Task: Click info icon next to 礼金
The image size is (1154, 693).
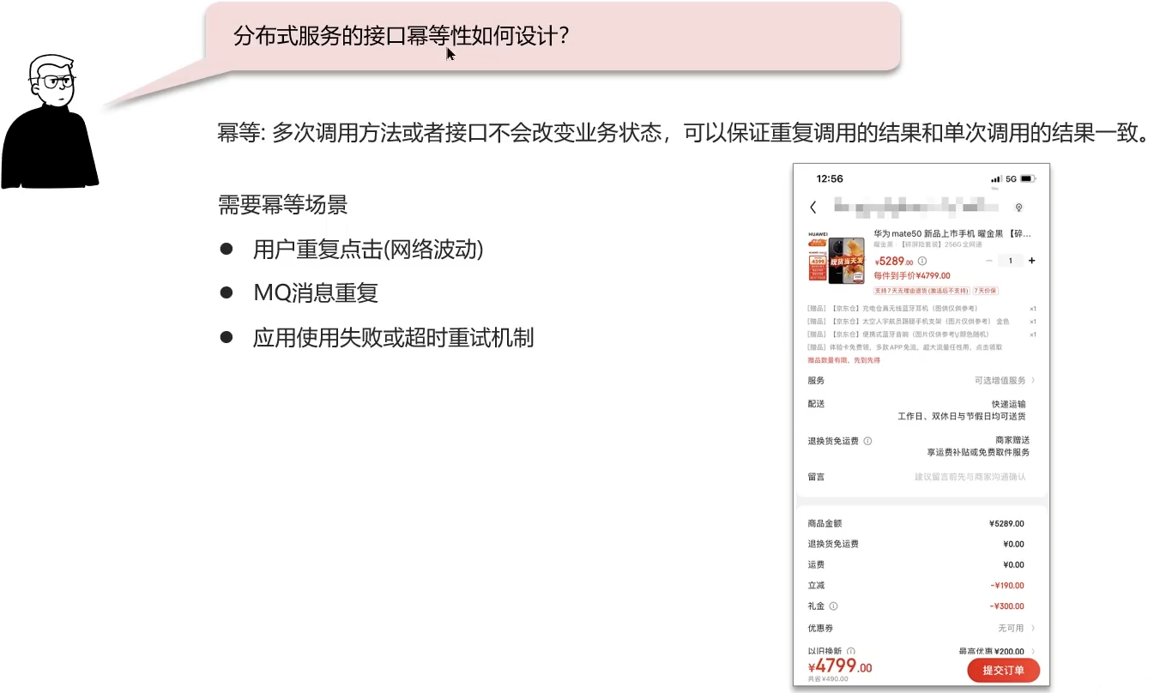Action: (x=833, y=606)
